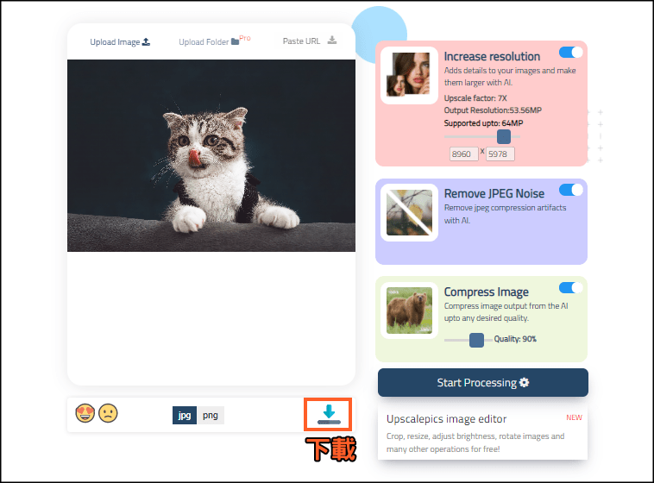Click the Remove JPEG Noise leaf thumbnail
Screen dimensions: 654x483
(409, 212)
